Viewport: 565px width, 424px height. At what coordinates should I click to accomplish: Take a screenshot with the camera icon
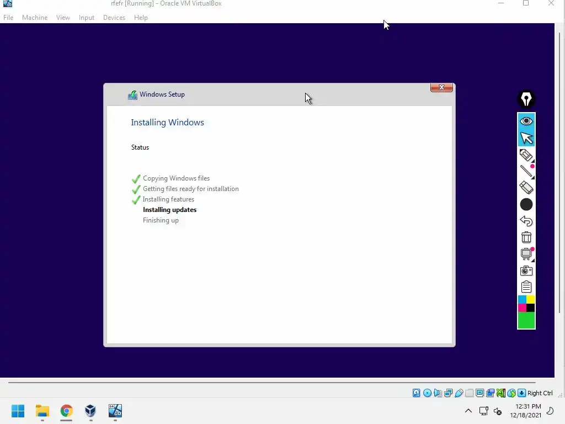[526, 271]
